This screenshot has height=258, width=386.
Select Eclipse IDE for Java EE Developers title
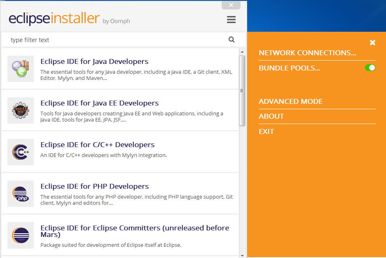99,103
